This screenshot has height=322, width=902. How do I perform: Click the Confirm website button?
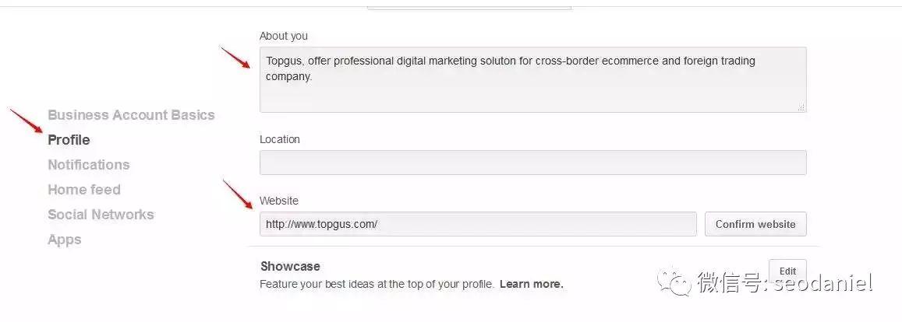[x=755, y=224]
